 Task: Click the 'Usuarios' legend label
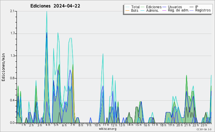(x=175, y=7)
